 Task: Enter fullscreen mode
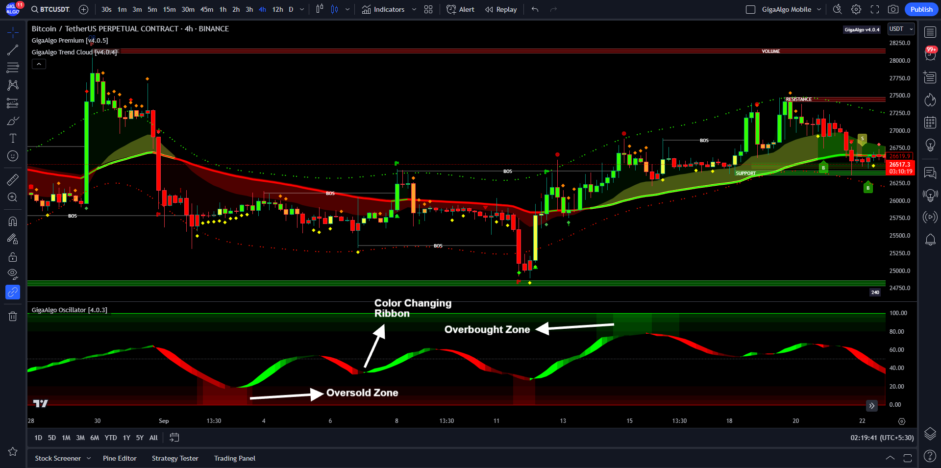(x=874, y=9)
